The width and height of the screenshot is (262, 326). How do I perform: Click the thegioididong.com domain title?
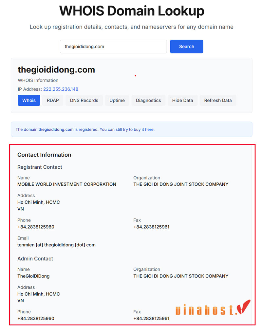(x=56, y=70)
